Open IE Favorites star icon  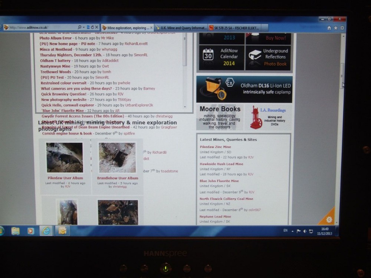pyautogui.click(x=335, y=28)
